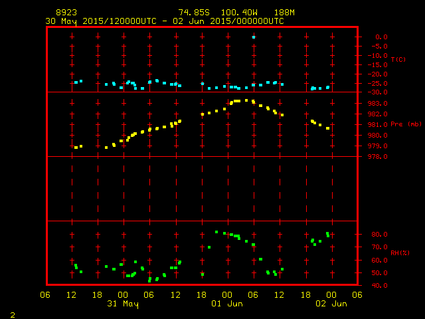
Task: Click the '31 May' date label
Action: point(122,304)
